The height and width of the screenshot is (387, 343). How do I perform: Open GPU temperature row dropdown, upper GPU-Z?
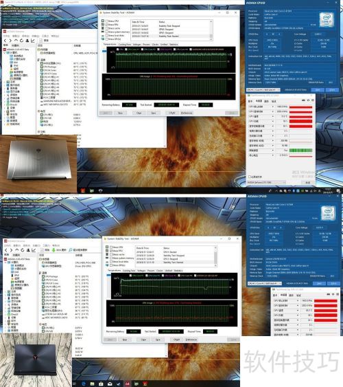(x=273, y=116)
